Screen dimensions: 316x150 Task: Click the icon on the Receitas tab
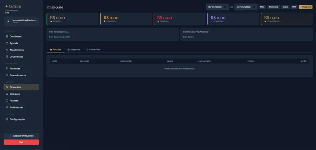(51, 49)
